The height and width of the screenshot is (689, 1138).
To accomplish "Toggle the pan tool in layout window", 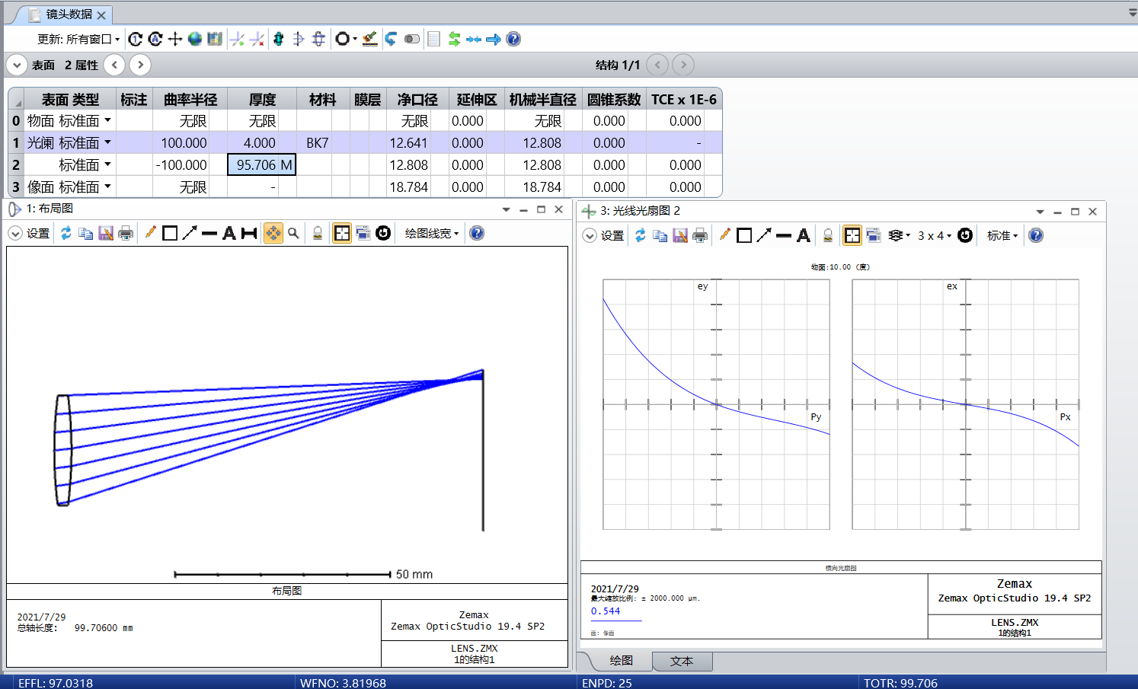I will click(273, 233).
